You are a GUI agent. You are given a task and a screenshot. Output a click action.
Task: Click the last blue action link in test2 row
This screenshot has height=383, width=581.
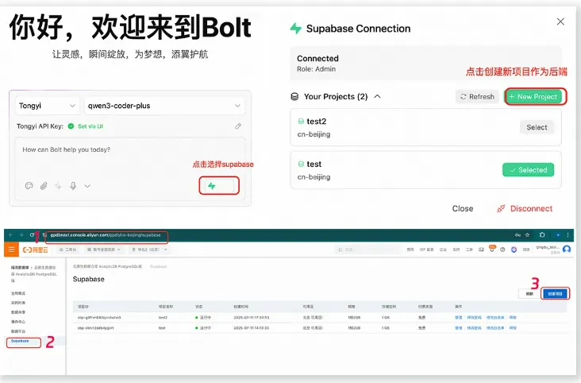[x=513, y=318]
